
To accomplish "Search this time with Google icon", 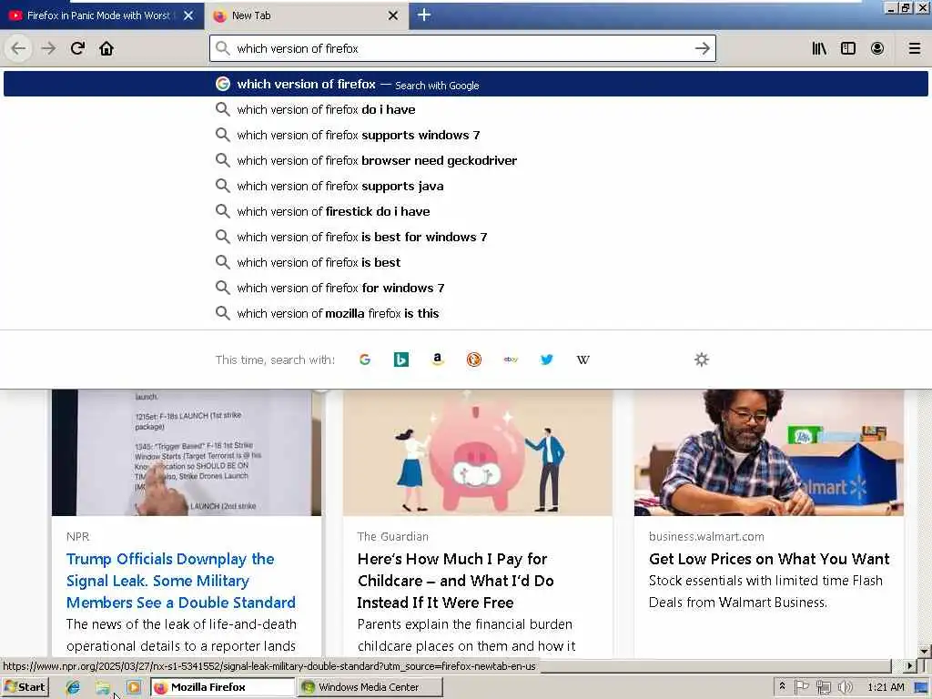I will pyautogui.click(x=365, y=360).
